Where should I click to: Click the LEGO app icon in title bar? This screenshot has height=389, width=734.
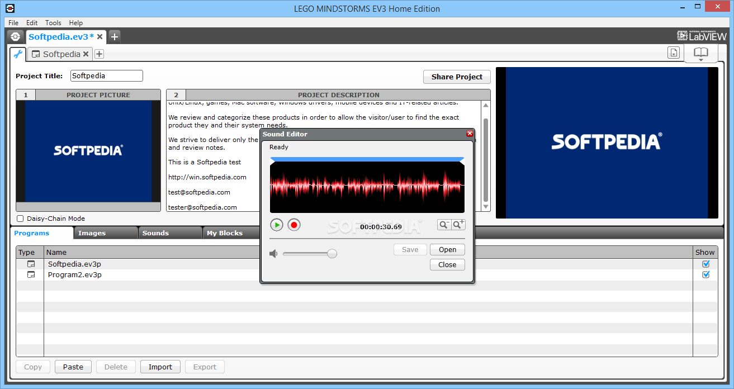[x=9, y=8]
